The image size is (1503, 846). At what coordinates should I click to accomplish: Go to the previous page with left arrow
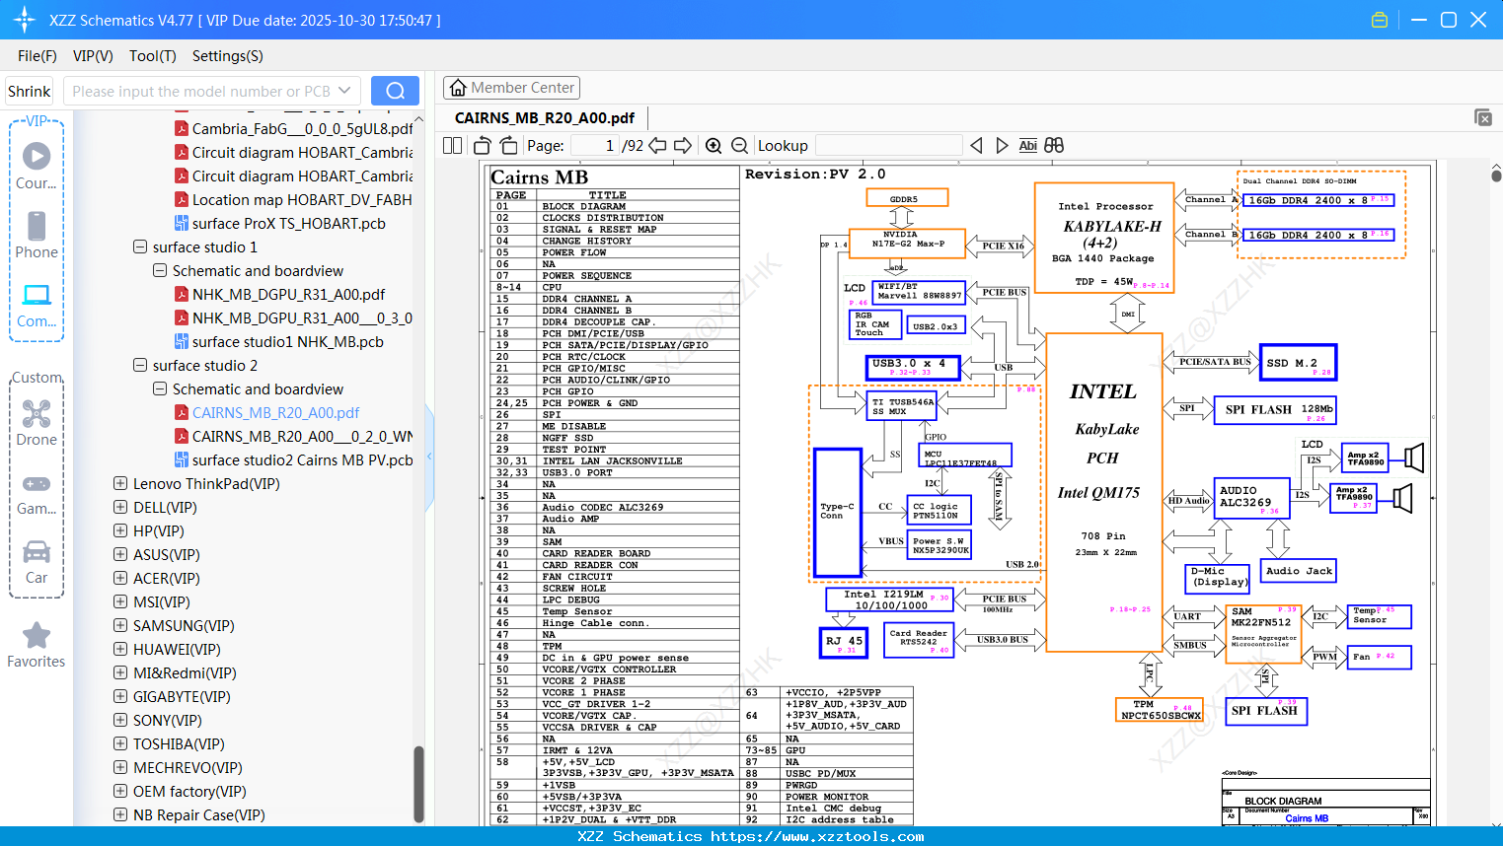point(657,145)
